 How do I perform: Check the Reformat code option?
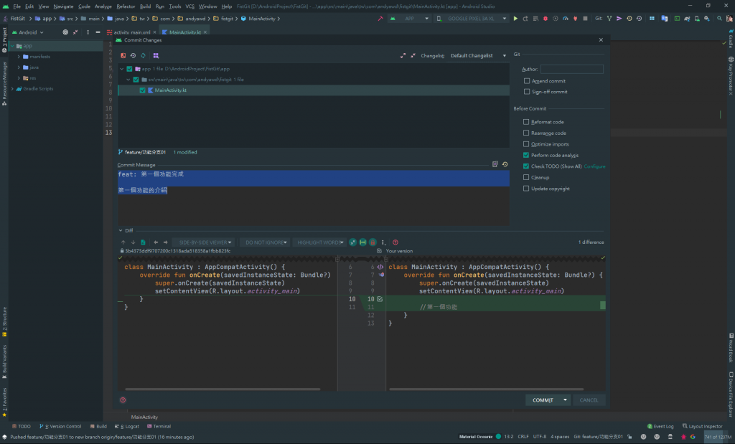click(527, 122)
